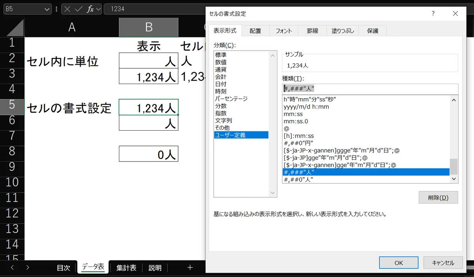
Task: Click the 削除(D) button
Action: 438,197
